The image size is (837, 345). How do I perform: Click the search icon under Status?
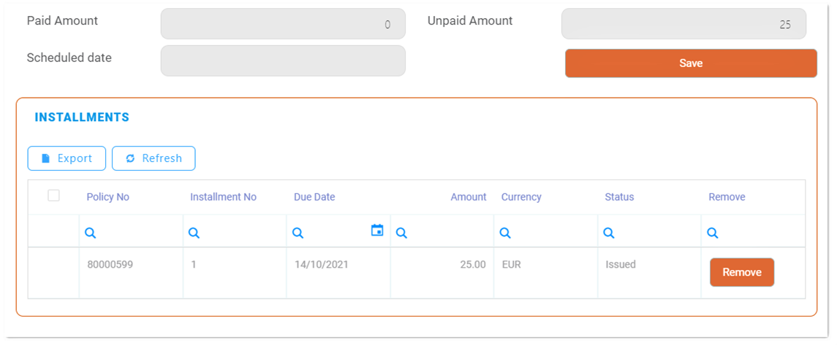[609, 233]
